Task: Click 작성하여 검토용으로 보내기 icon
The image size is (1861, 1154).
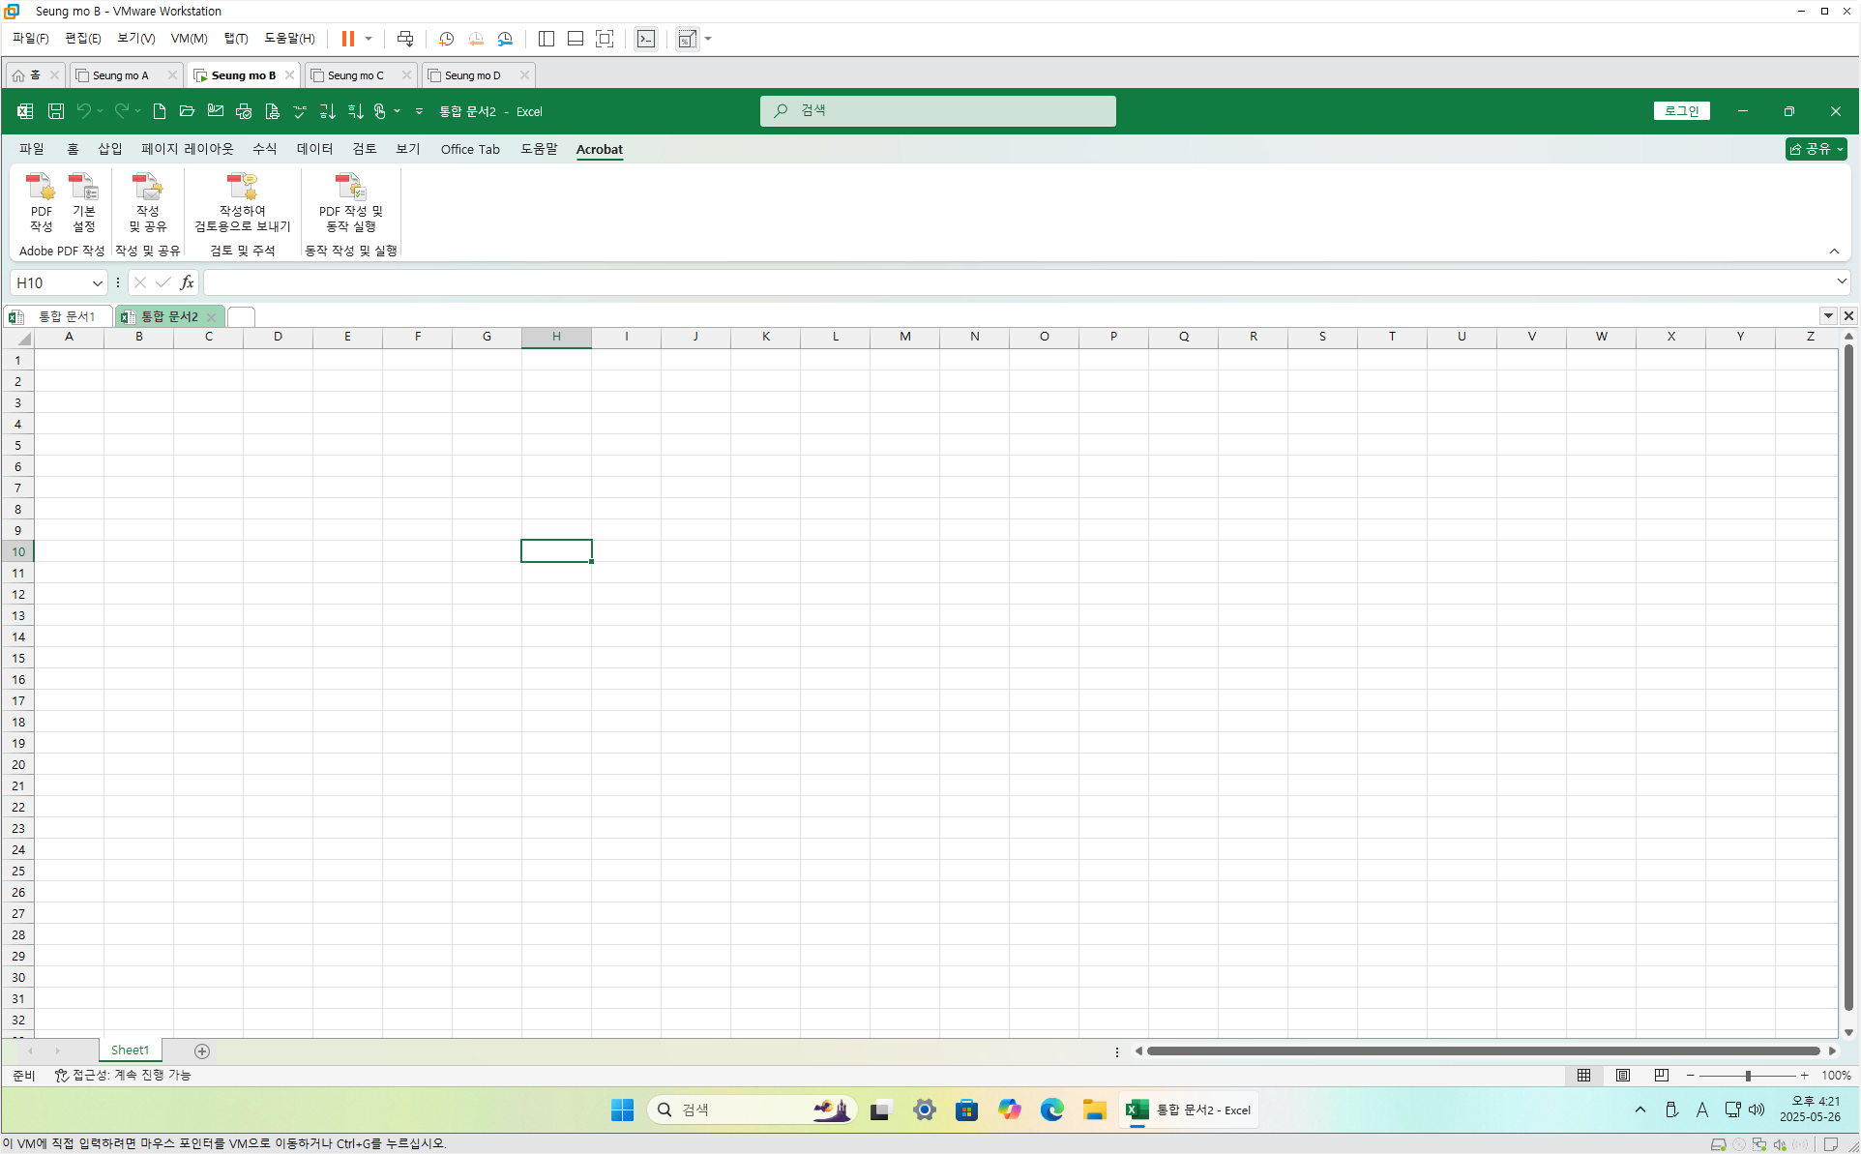Action: click(242, 201)
